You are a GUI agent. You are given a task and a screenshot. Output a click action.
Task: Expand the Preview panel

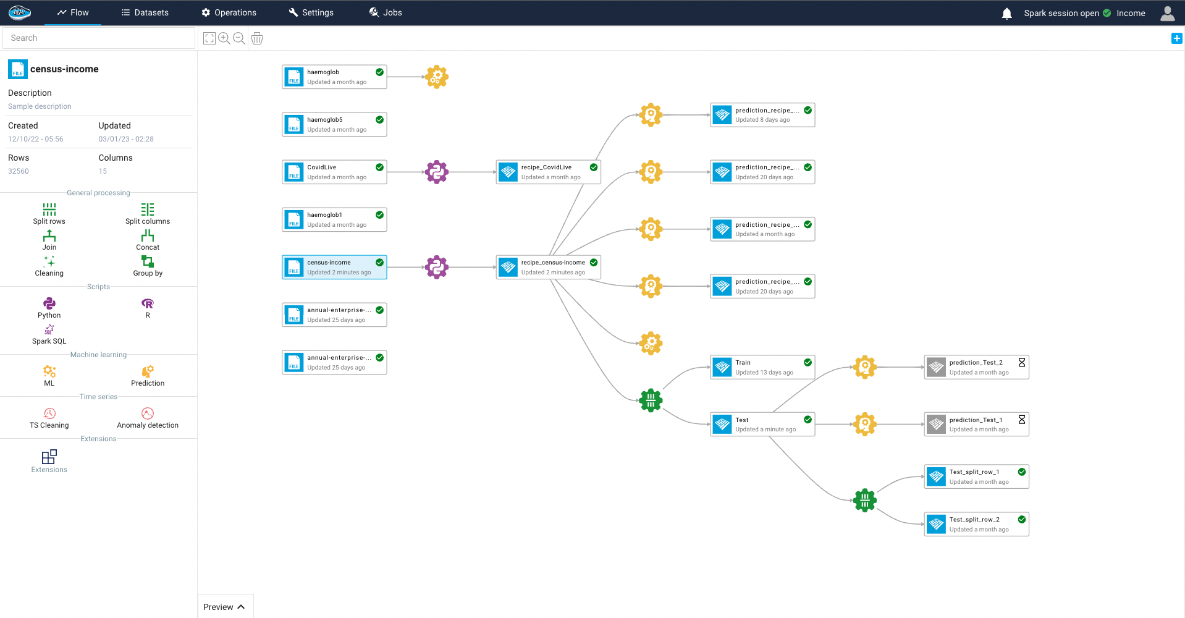click(224, 607)
